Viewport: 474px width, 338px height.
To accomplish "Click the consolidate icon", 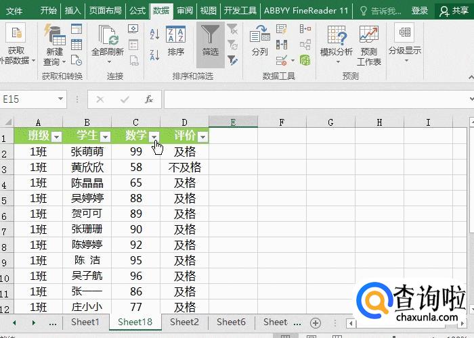I will (305, 29).
